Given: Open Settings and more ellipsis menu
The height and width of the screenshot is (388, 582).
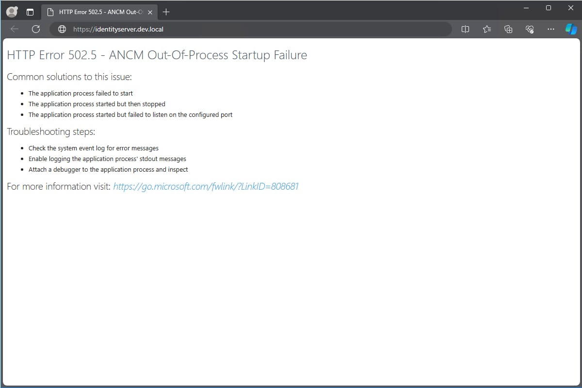Looking at the screenshot, I should pyautogui.click(x=550, y=29).
